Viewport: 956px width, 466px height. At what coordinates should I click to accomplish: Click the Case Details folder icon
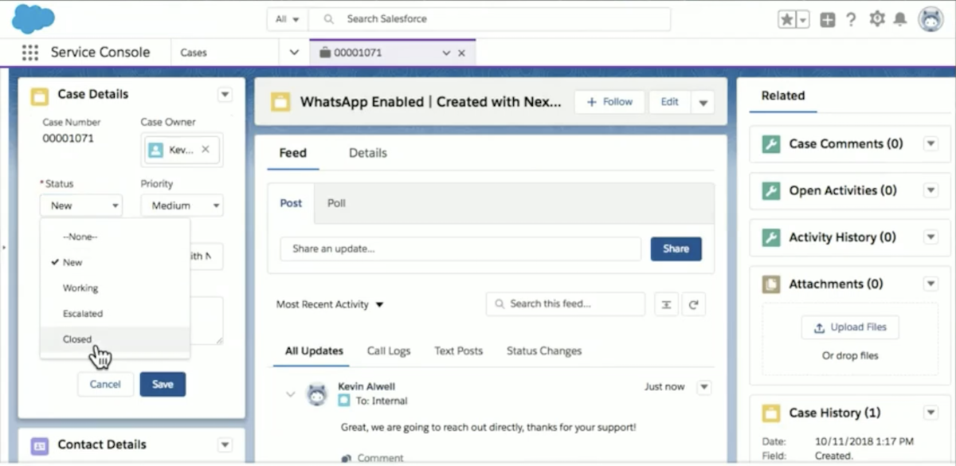click(x=39, y=96)
